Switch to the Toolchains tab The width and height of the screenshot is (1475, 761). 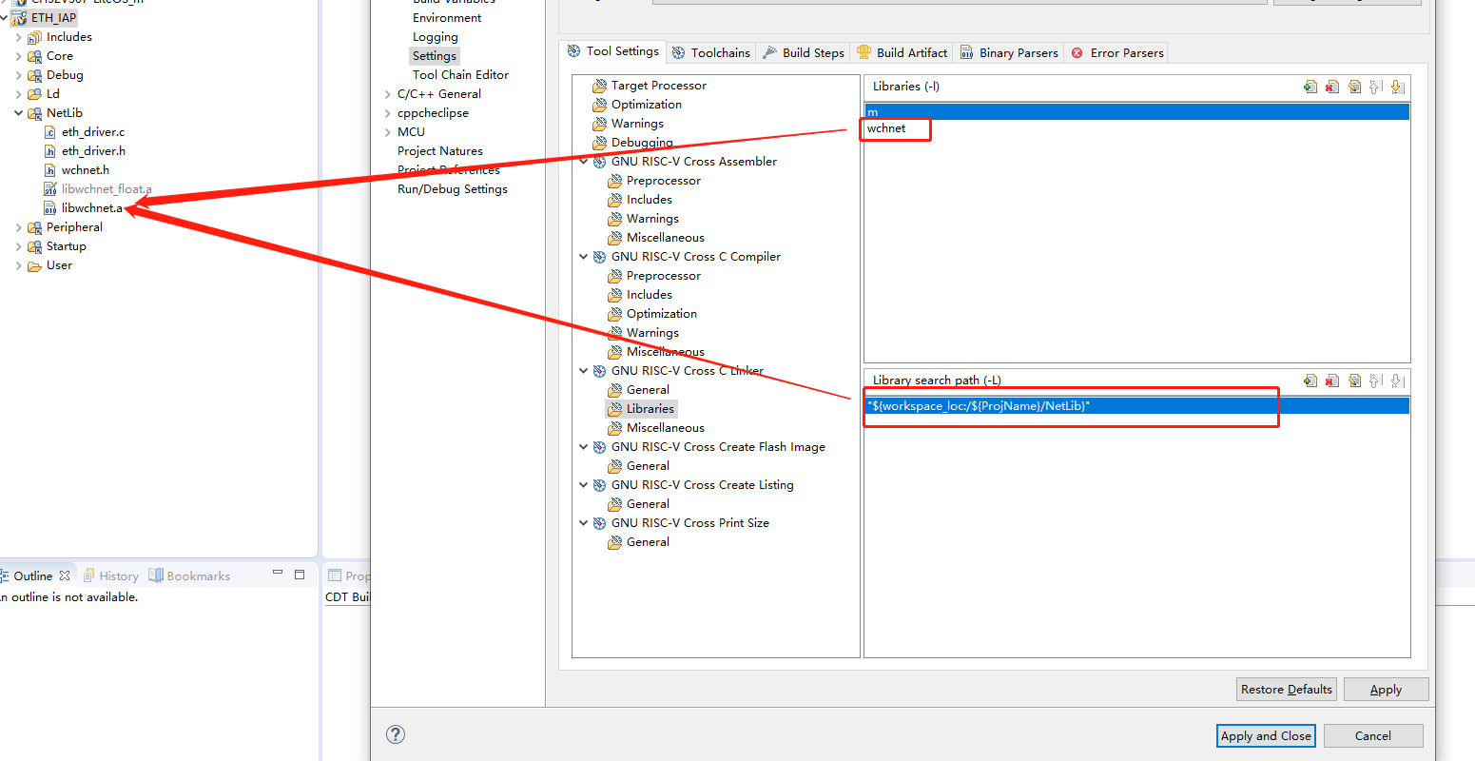pyautogui.click(x=711, y=53)
